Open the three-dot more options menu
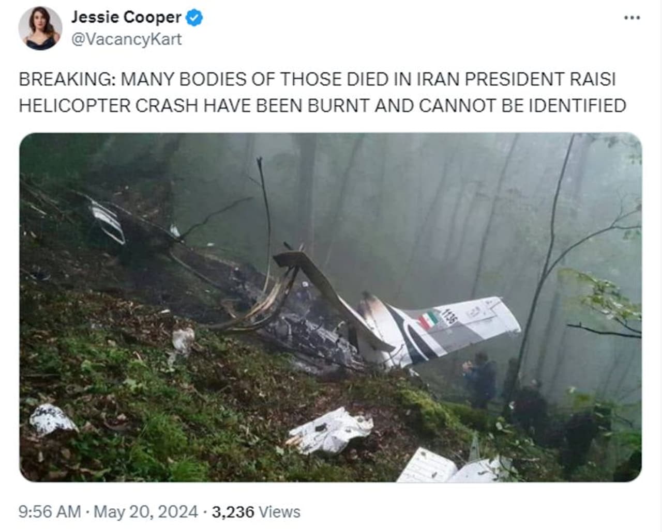 pos(632,18)
